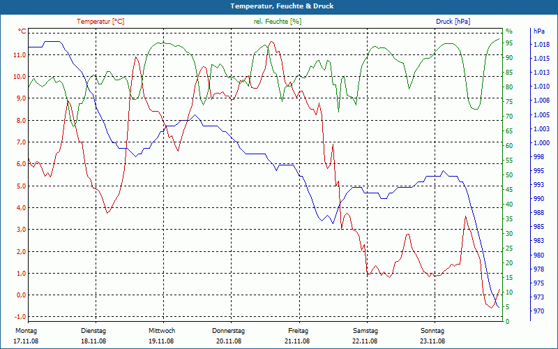558x349 pixels.
Task: Click the "1.005" pressure axis value
Action: [541, 114]
